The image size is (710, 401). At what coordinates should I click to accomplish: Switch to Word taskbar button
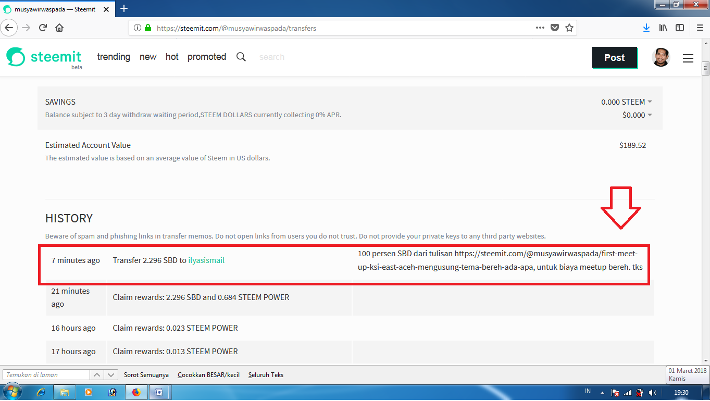pos(159,392)
